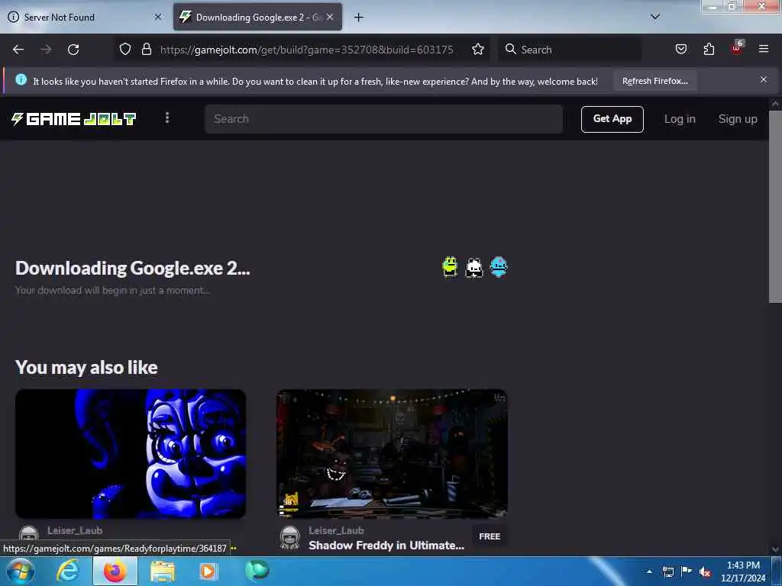
Task: Open the Save to Pocket icon
Action: 680,49
